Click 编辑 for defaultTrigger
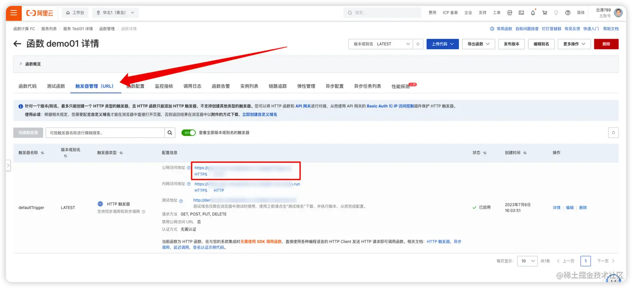The width and height of the screenshot is (632, 288). coord(570,208)
